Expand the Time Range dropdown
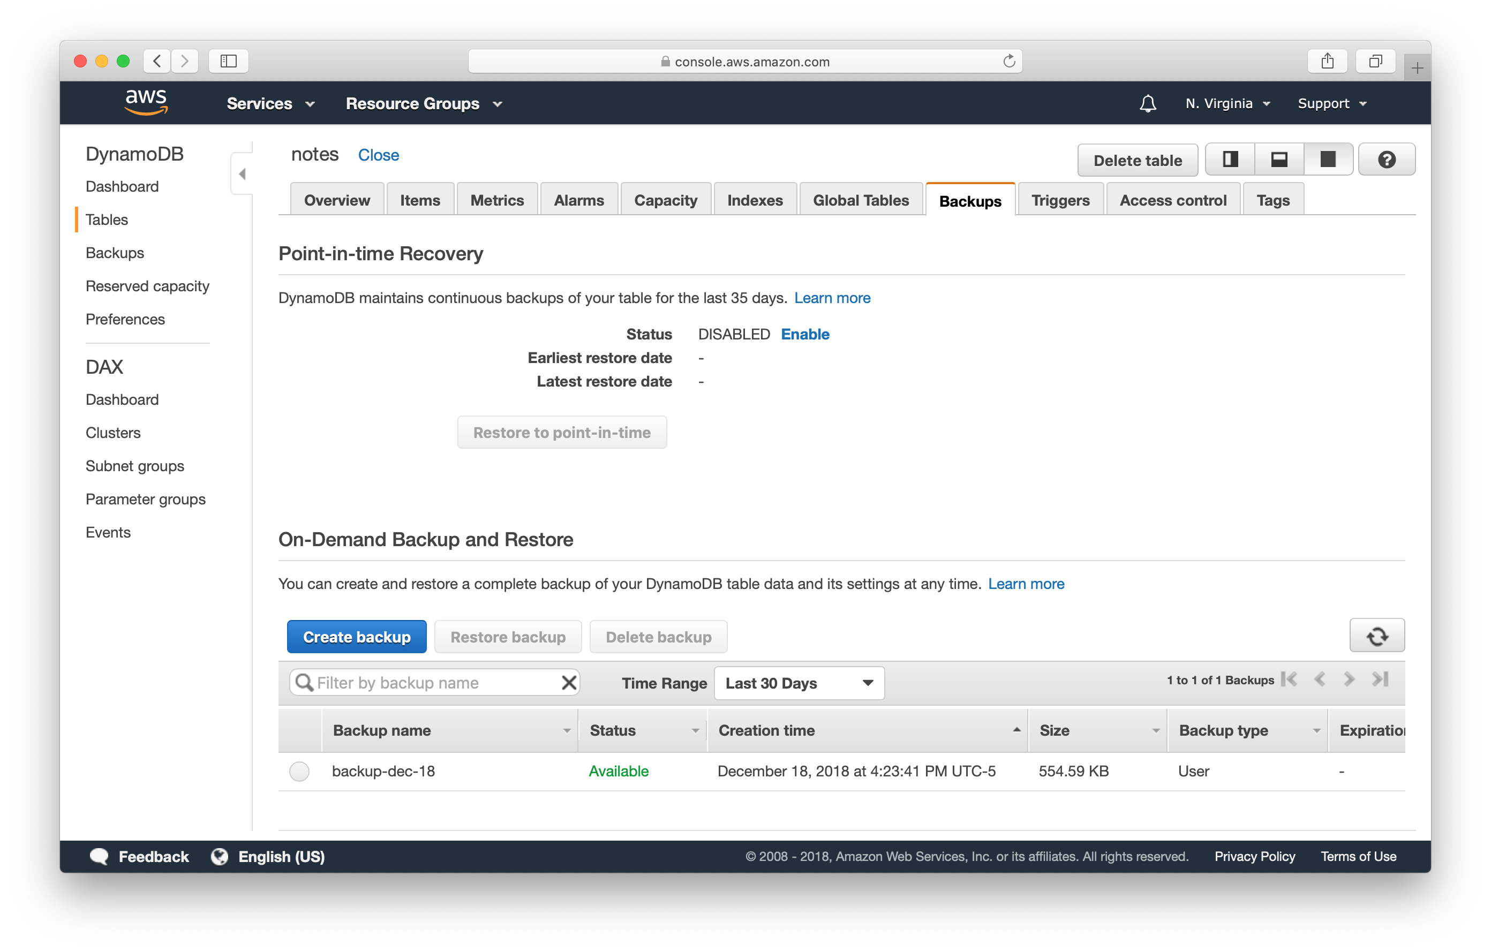The height and width of the screenshot is (952, 1491). click(799, 683)
